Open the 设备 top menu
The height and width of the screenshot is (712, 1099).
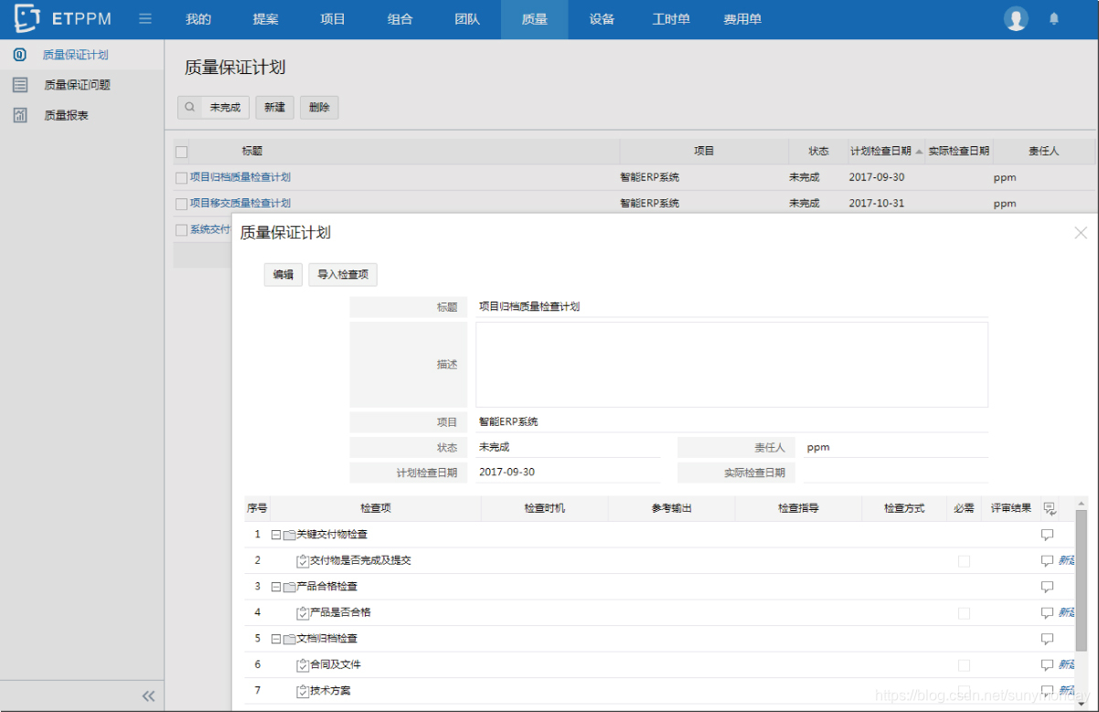(602, 19)
